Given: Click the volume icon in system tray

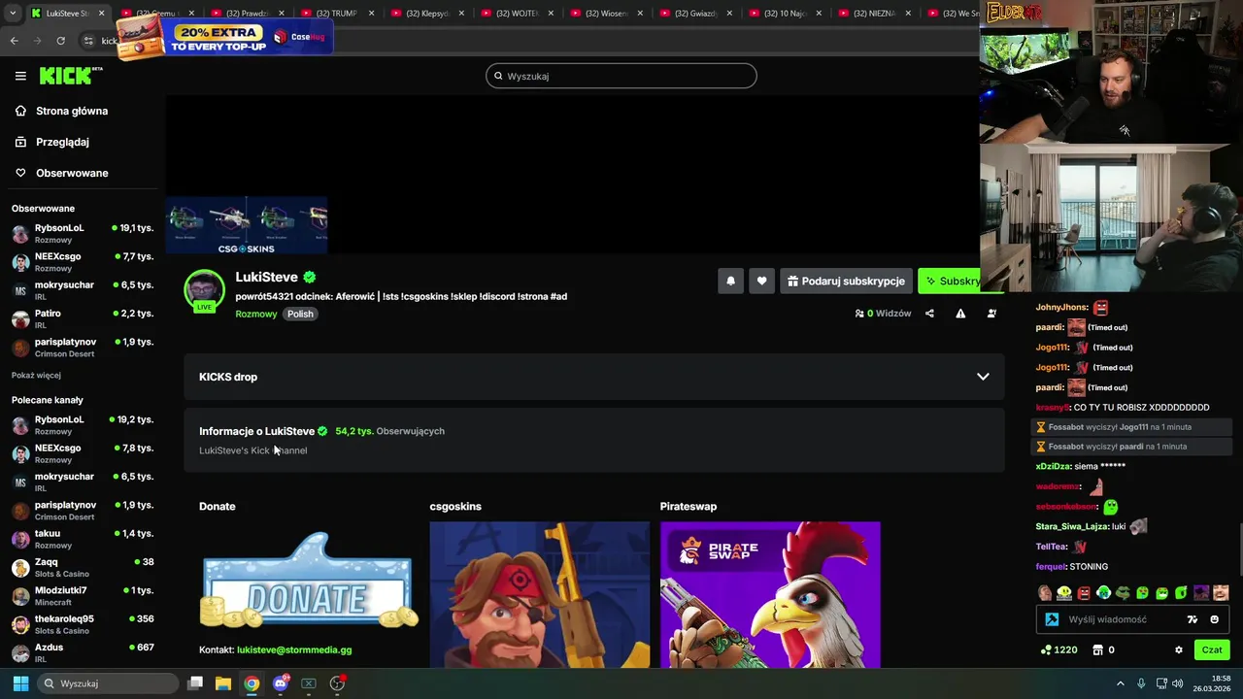Looking at the screenshot, I should (x=1178, y=683).
